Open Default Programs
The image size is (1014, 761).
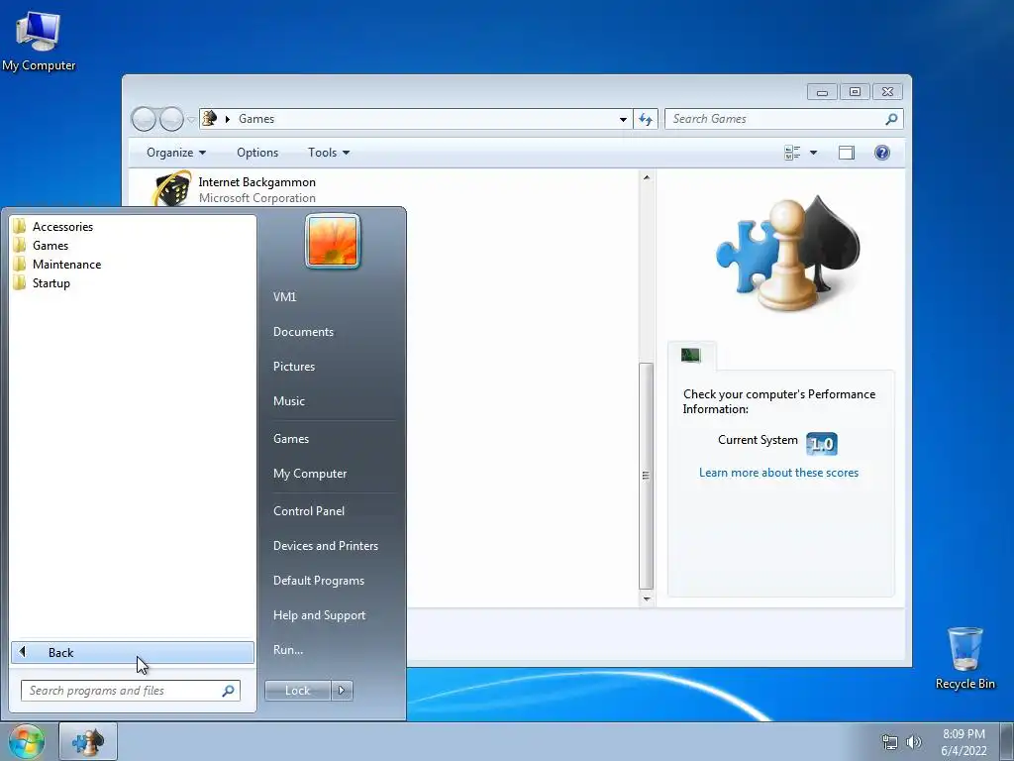318,581
